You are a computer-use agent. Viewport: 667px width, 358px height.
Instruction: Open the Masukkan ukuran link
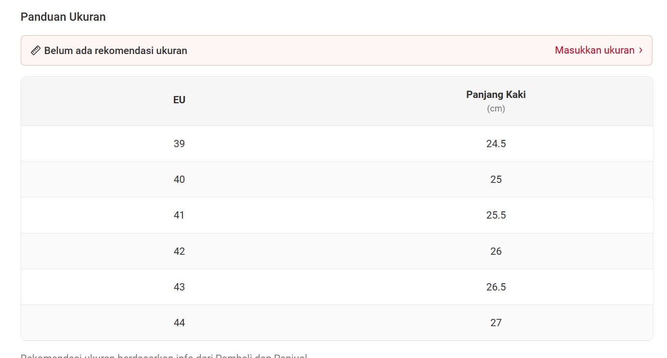(x=594, y=50)
